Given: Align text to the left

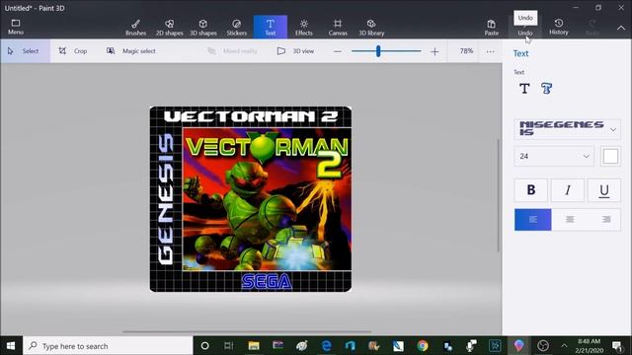Looking at the screenshot, I should tap(533, 219).
